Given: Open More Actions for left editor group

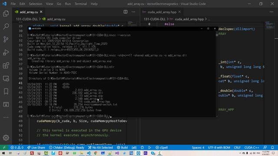Looking at the screenshot, I should tap(133, 12).
